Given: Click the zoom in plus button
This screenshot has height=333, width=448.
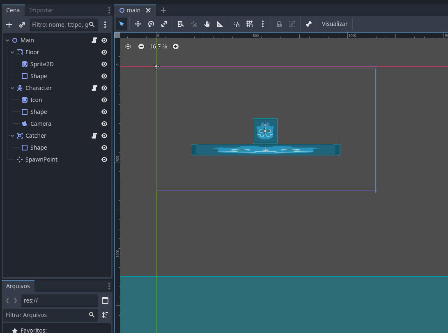Looking at the screenshot, I should click(x=176, y=46).
